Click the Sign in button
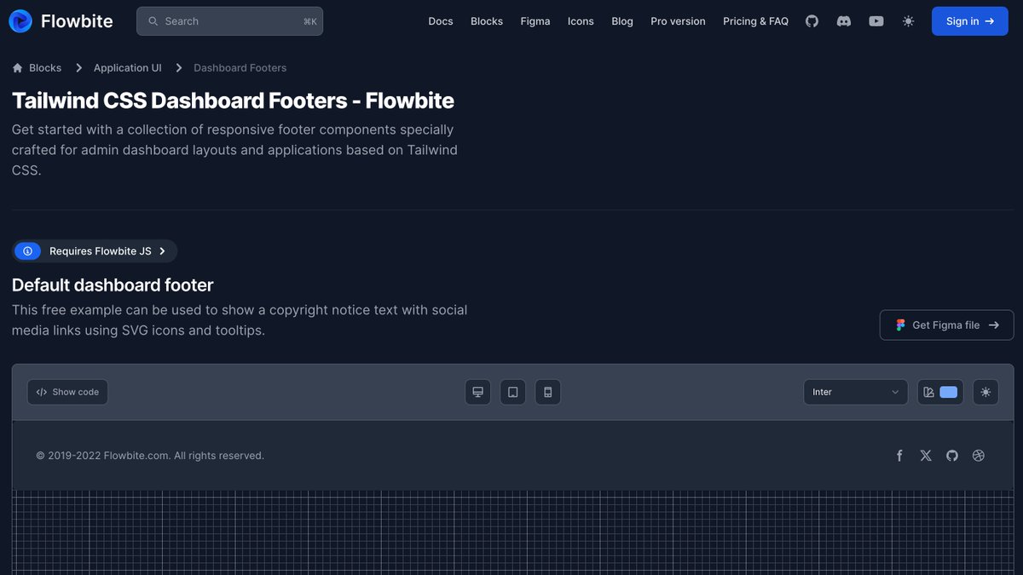 (x=969, y=21)
